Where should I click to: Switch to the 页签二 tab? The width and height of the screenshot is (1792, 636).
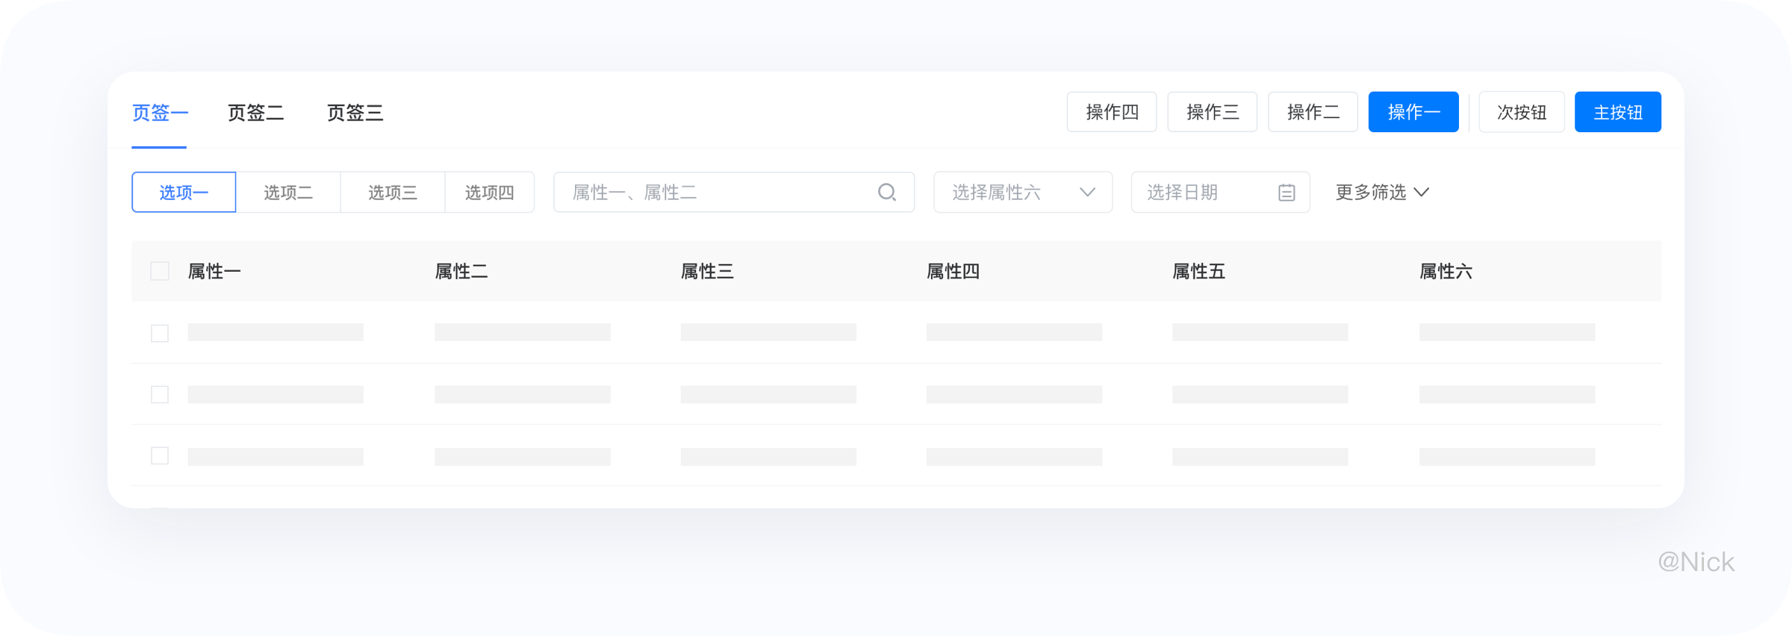click(x=256, y=113)
